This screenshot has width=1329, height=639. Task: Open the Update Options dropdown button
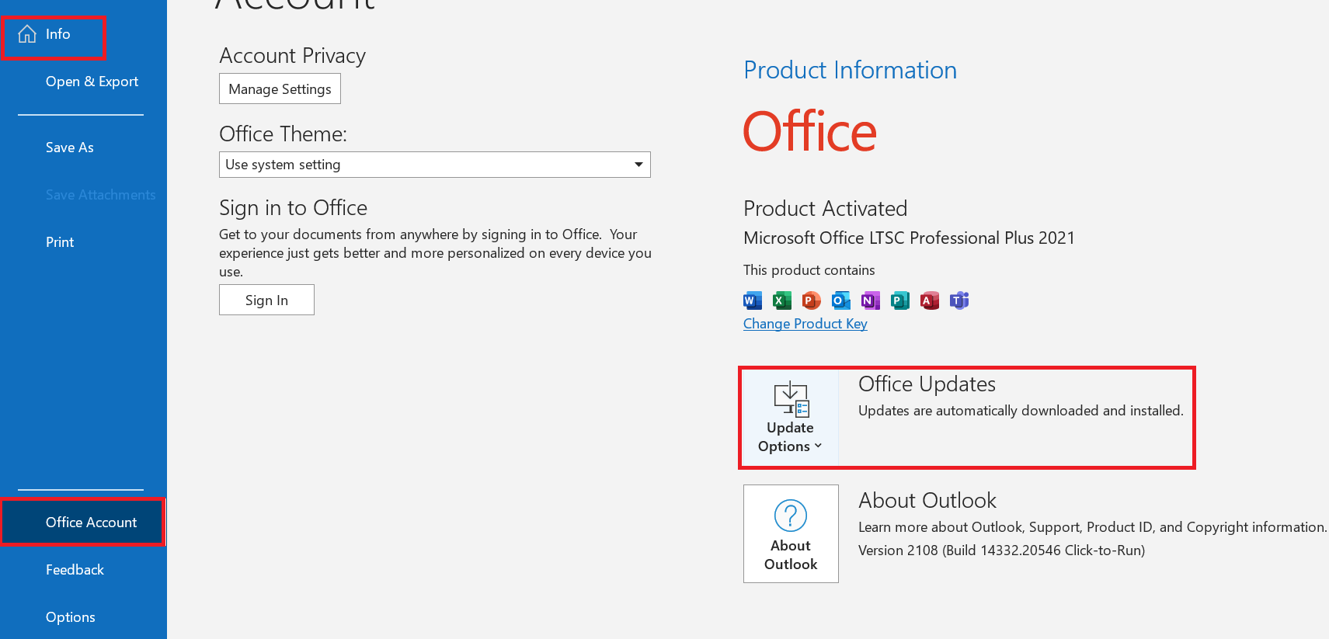coord(791,418)
